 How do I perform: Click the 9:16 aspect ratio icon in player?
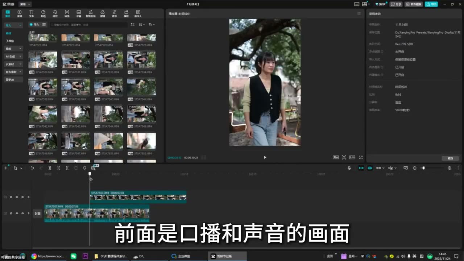coord(352,157)
